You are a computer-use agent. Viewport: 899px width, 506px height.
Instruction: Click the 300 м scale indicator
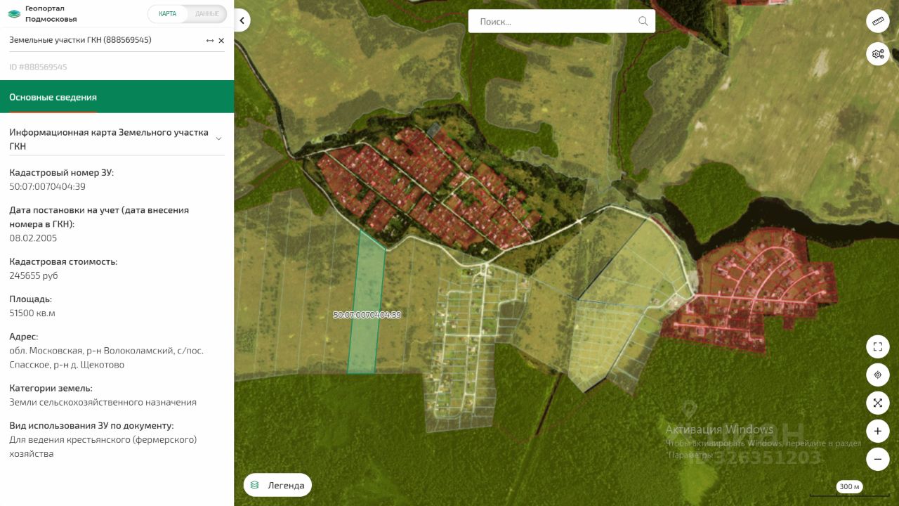[x=849, y=486]
